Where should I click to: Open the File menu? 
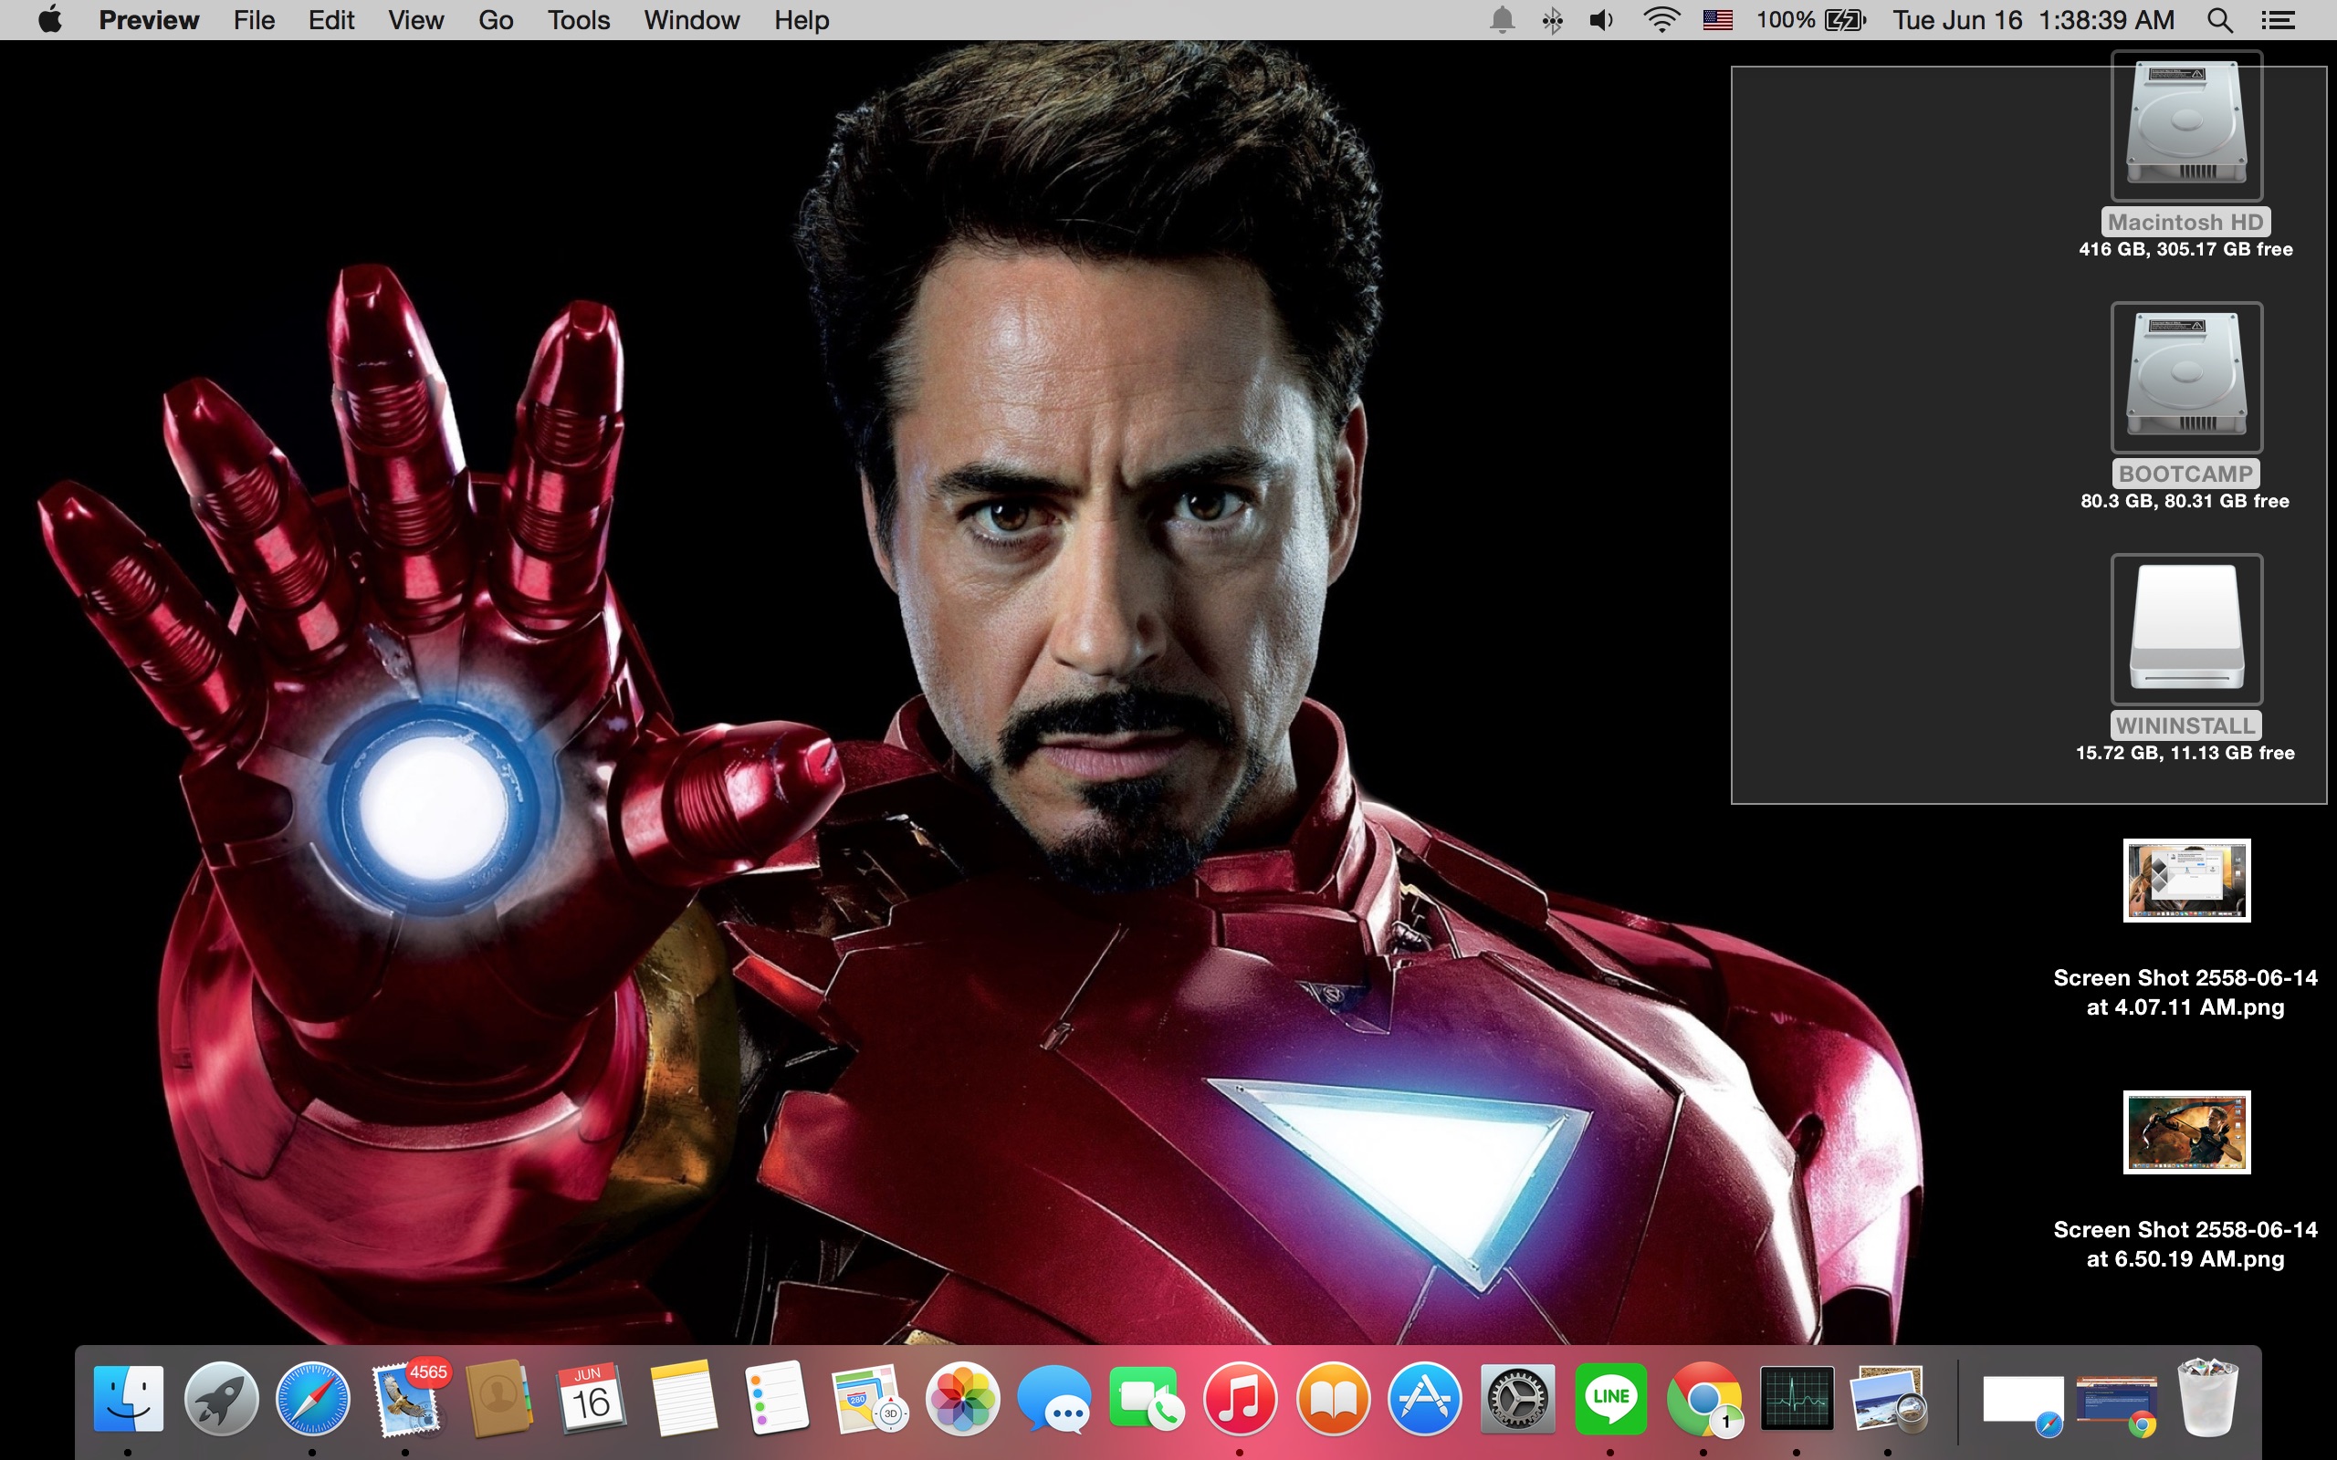click(254, 20)
